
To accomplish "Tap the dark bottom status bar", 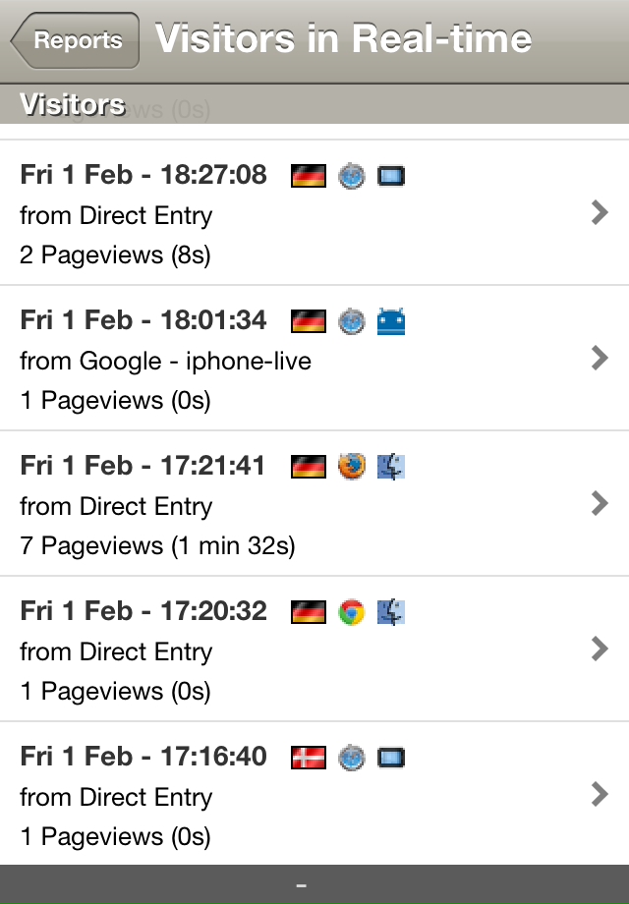I will click(x=314, y=884).
